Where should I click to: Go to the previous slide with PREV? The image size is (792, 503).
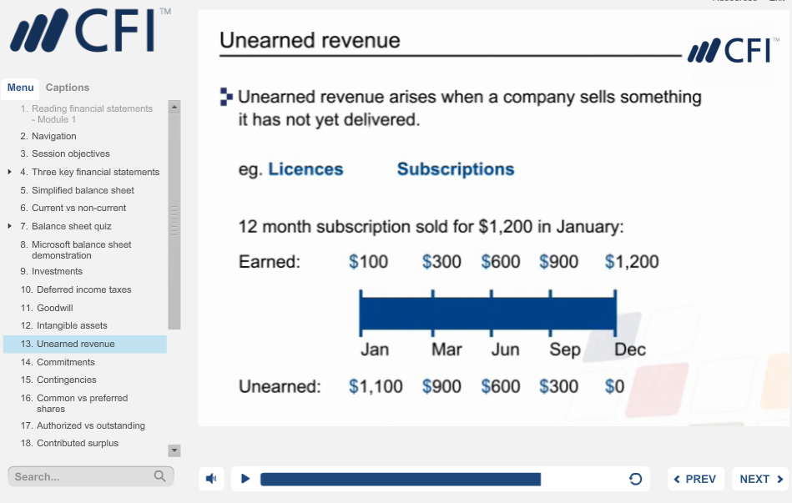[x=695, y=479]
